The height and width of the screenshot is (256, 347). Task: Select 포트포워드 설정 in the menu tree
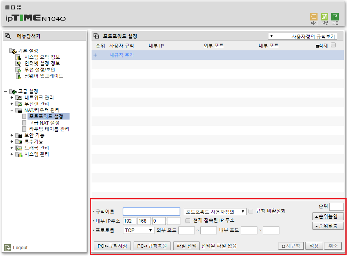[x=48, y=116]
